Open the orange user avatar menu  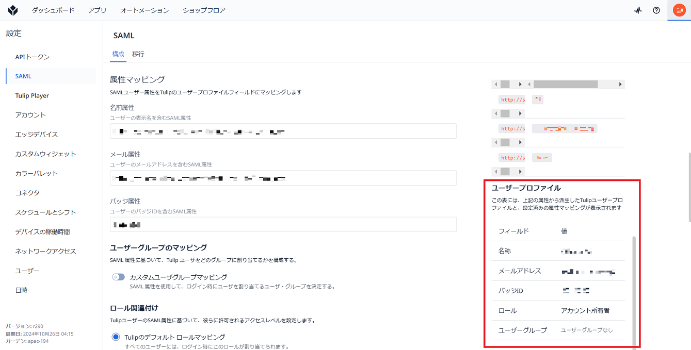679,10
